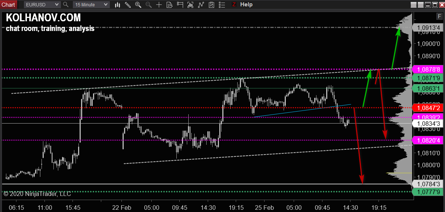This screenshot has width=445, height=212.
Task: Open the Help menu
Action: tap(246, 4)
